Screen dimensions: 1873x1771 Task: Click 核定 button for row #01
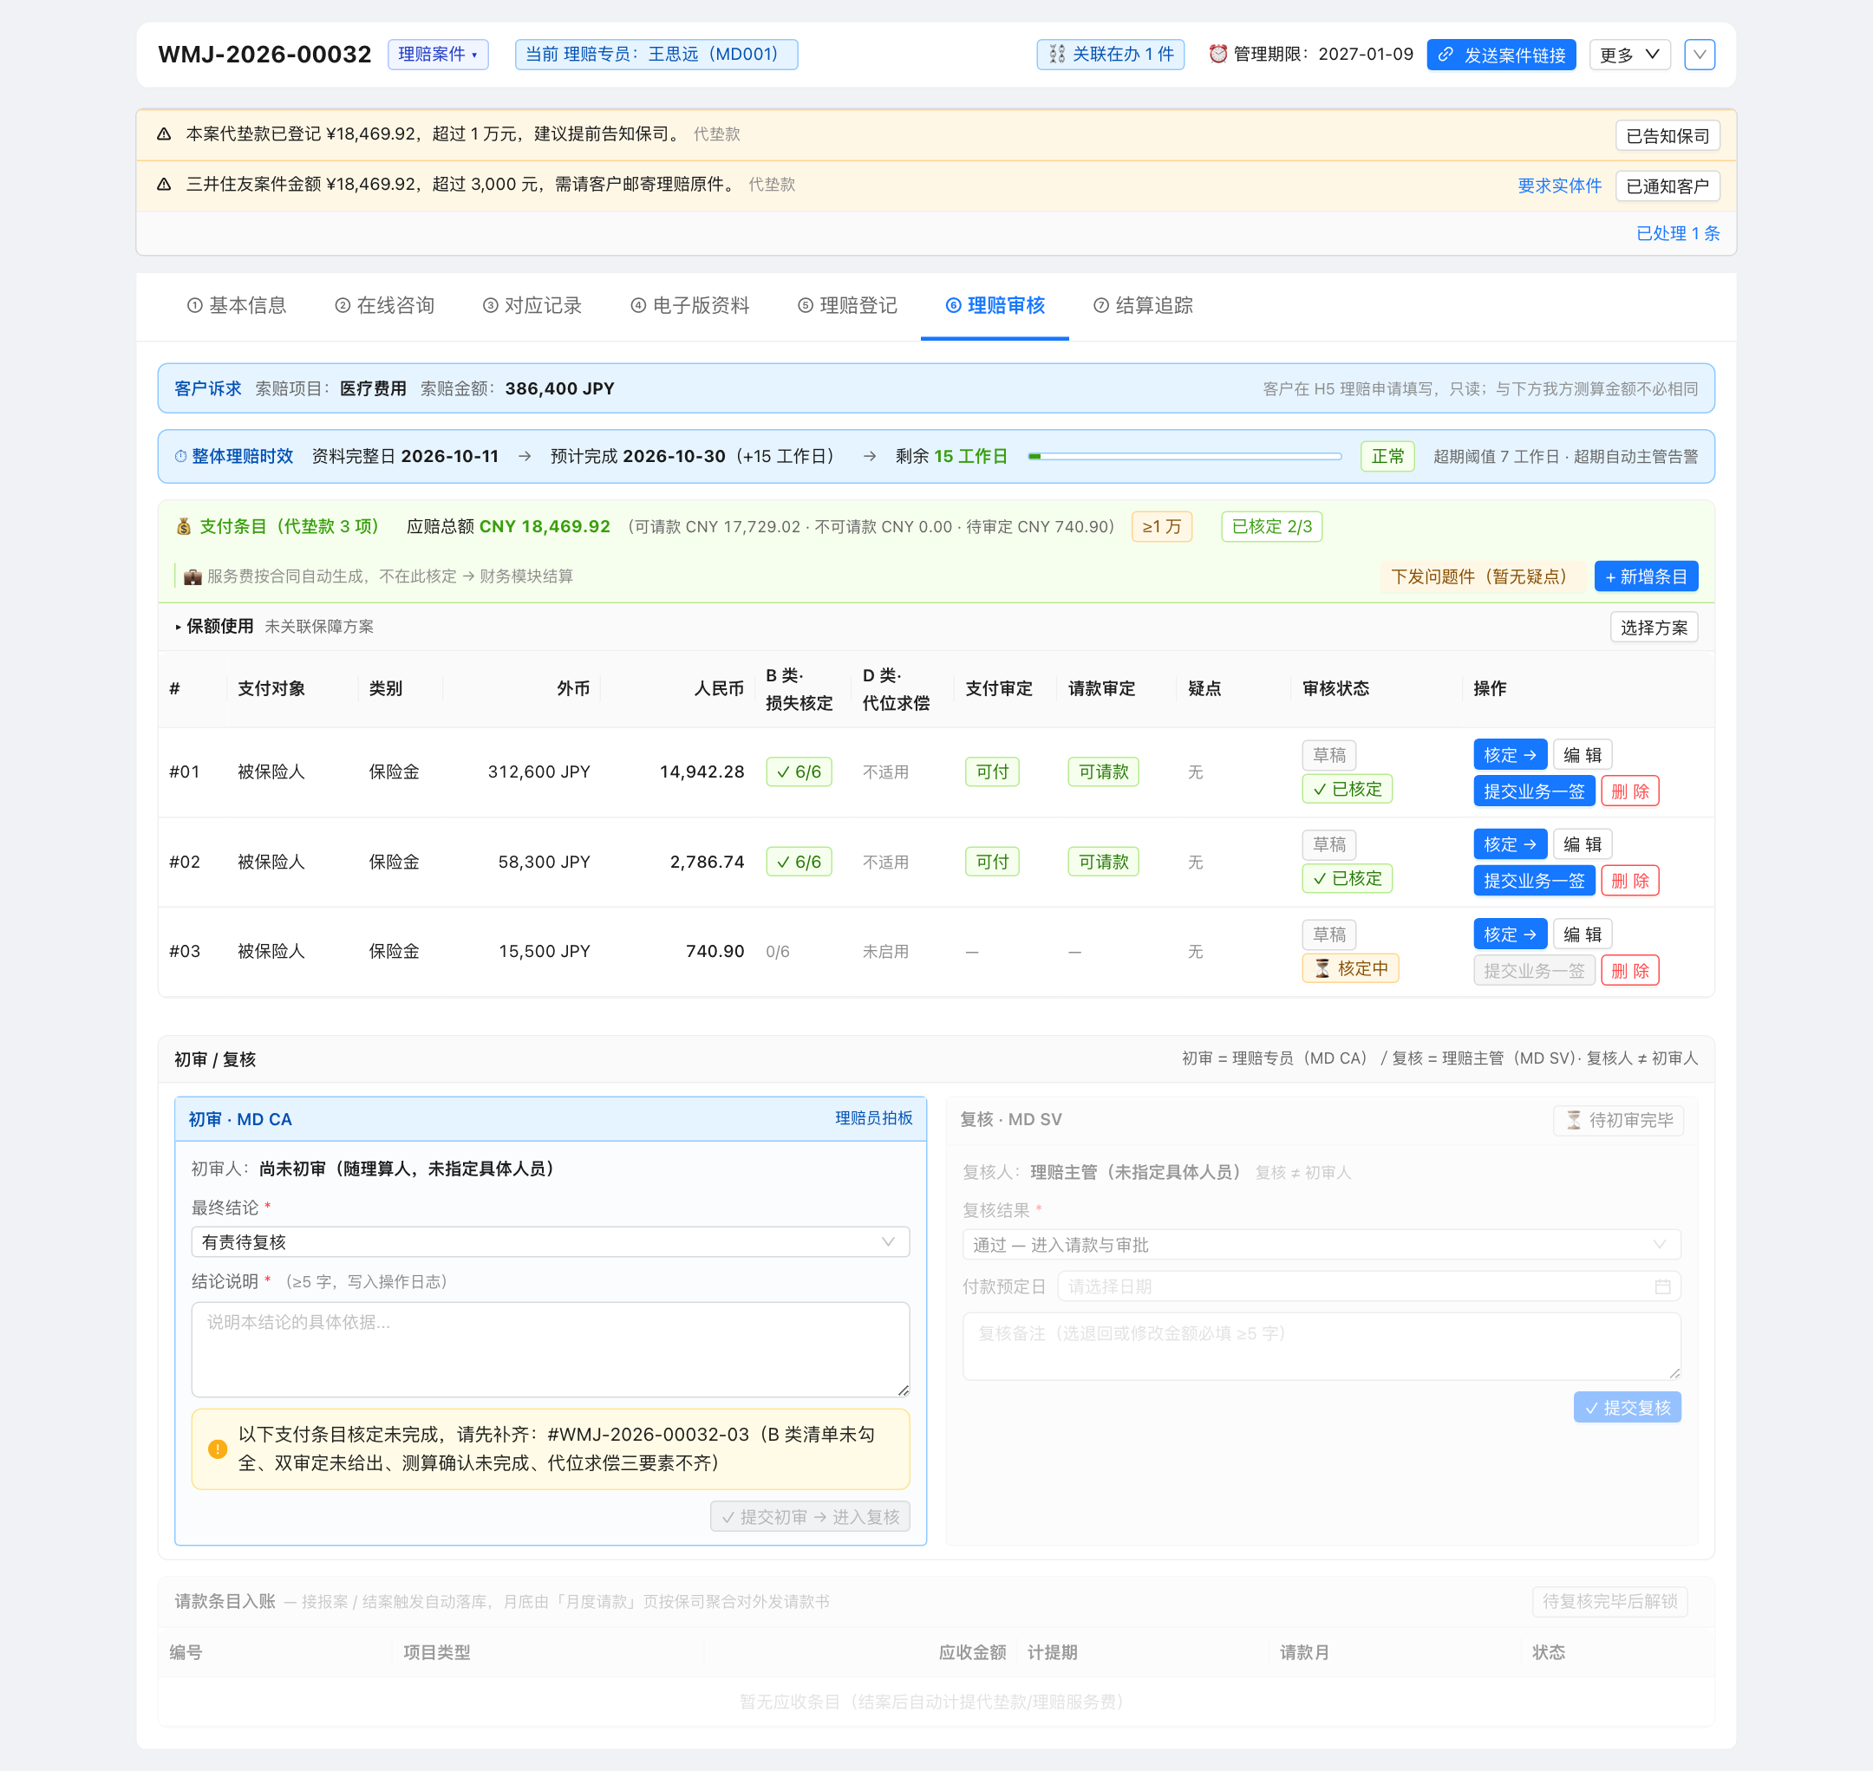1510,755
